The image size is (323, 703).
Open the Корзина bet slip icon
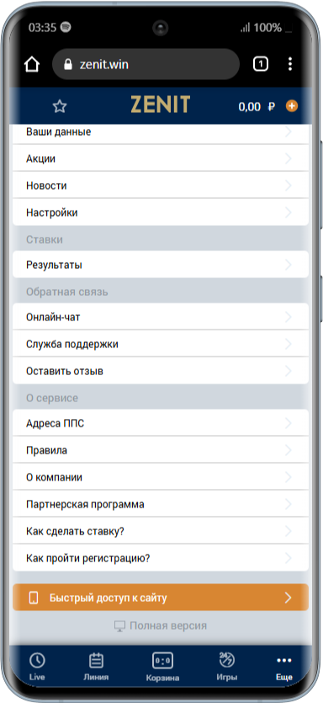[x=162, y=667]
